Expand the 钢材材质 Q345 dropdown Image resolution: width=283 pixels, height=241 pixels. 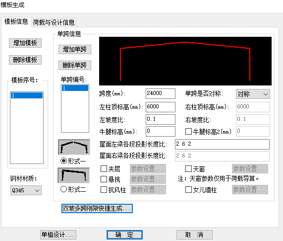tap(26, 190)
